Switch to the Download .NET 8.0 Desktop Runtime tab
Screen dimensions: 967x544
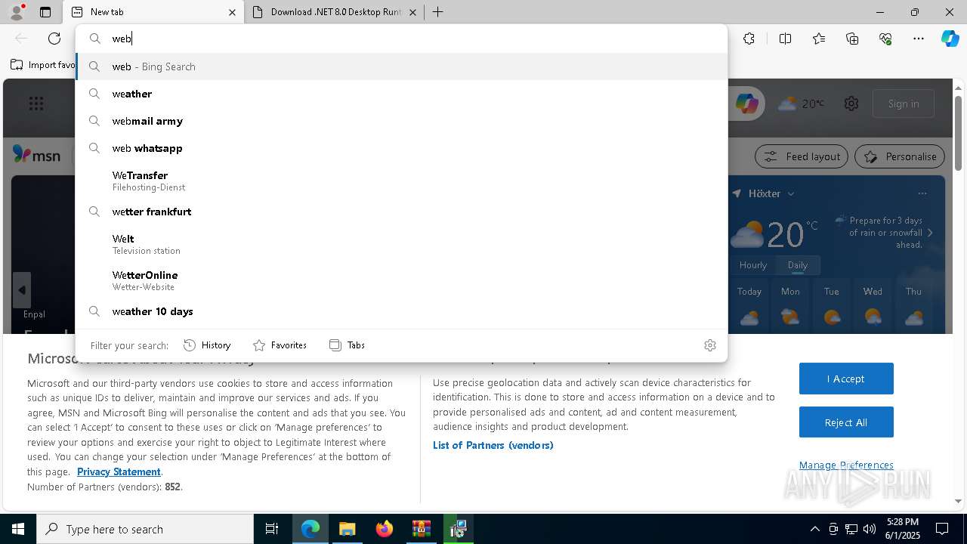coord(335,12)
